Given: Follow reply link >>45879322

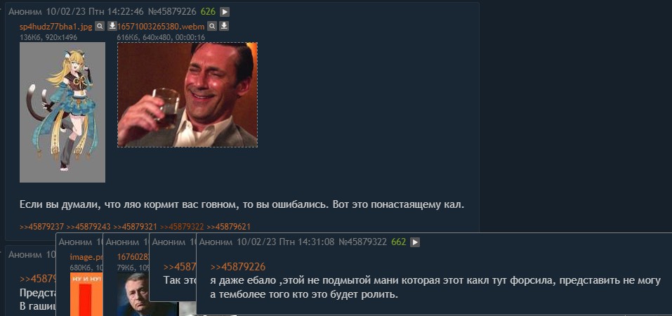Looking at the screenshot, I should point(182,227).
